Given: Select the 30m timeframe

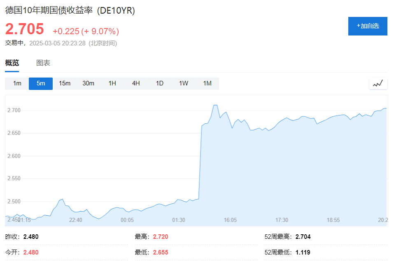Looking at the screenshot, I should [89, 83].
